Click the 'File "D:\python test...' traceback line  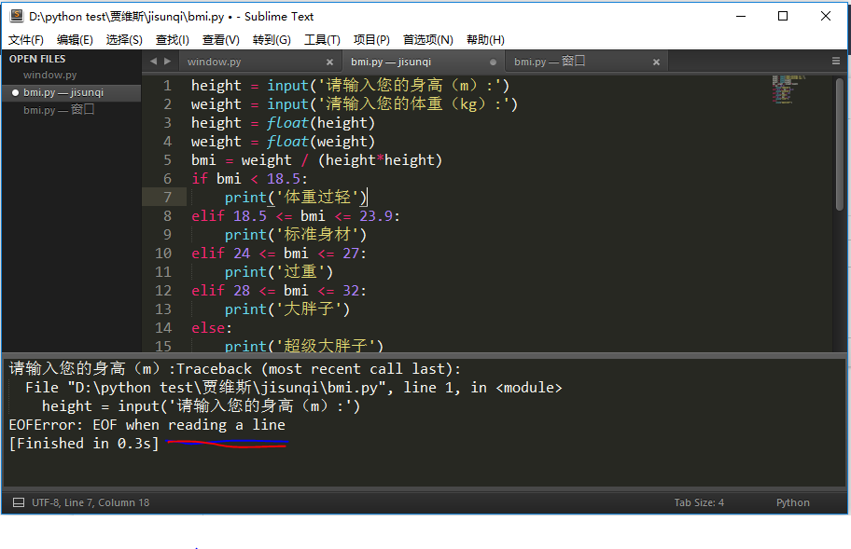(294, 388)
